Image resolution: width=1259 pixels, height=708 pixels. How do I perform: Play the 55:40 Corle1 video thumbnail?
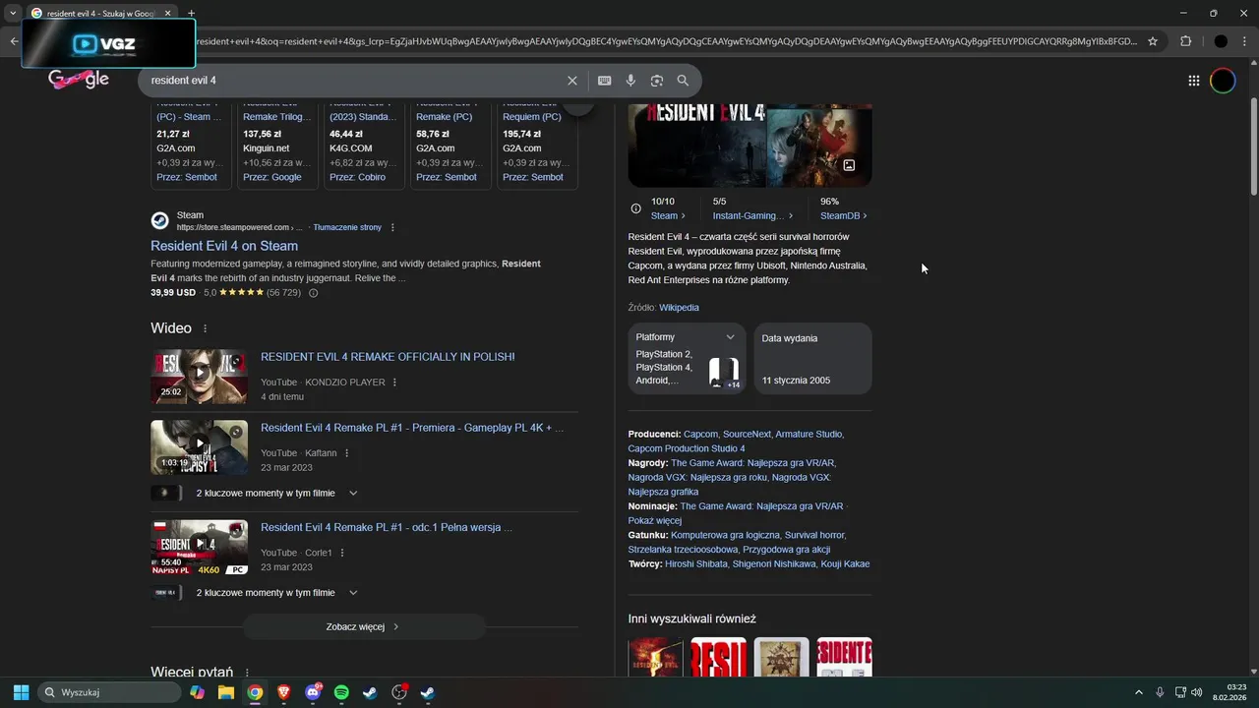coord(199,547)
